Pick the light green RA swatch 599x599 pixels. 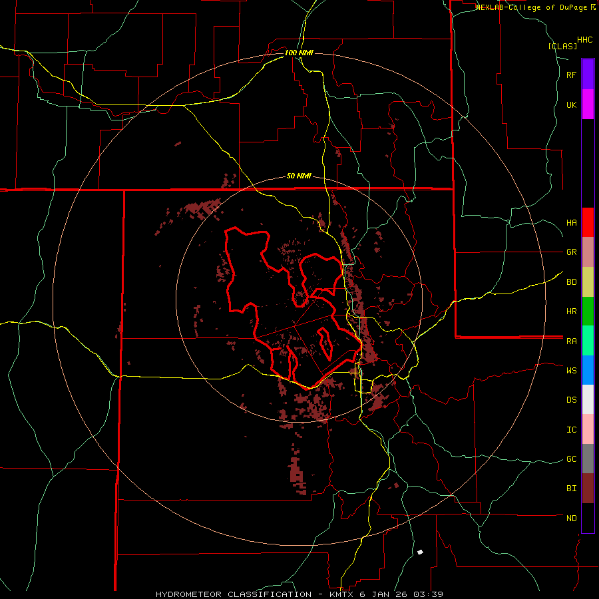pyautogui.click(x=588, y=341)
